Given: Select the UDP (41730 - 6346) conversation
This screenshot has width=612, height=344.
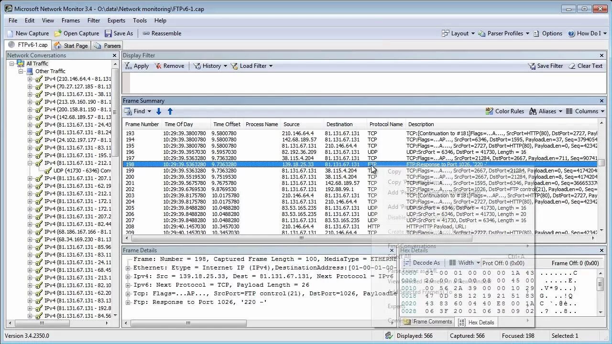Looking at the screenshot, I should 82,171.
